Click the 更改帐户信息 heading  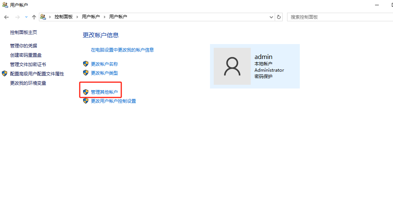pyautogui.click(x=101, y=35)
